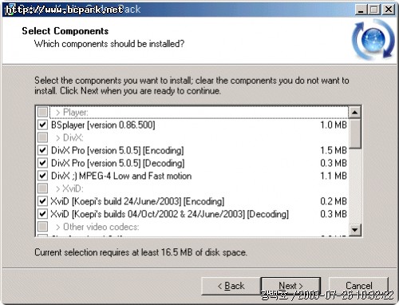Uncheck XviD Koepi's build Encoding option
Viewport: 399px width, 305px height.
(42, 201)
